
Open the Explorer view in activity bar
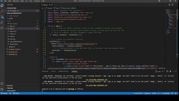click(2, 5)
